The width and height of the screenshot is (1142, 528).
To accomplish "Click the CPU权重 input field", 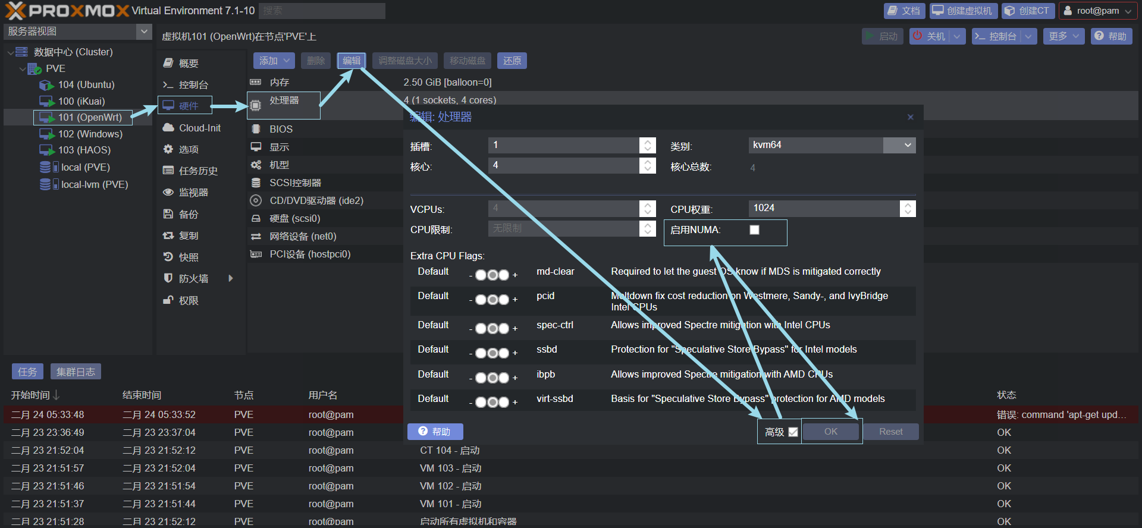I will 824,208.
